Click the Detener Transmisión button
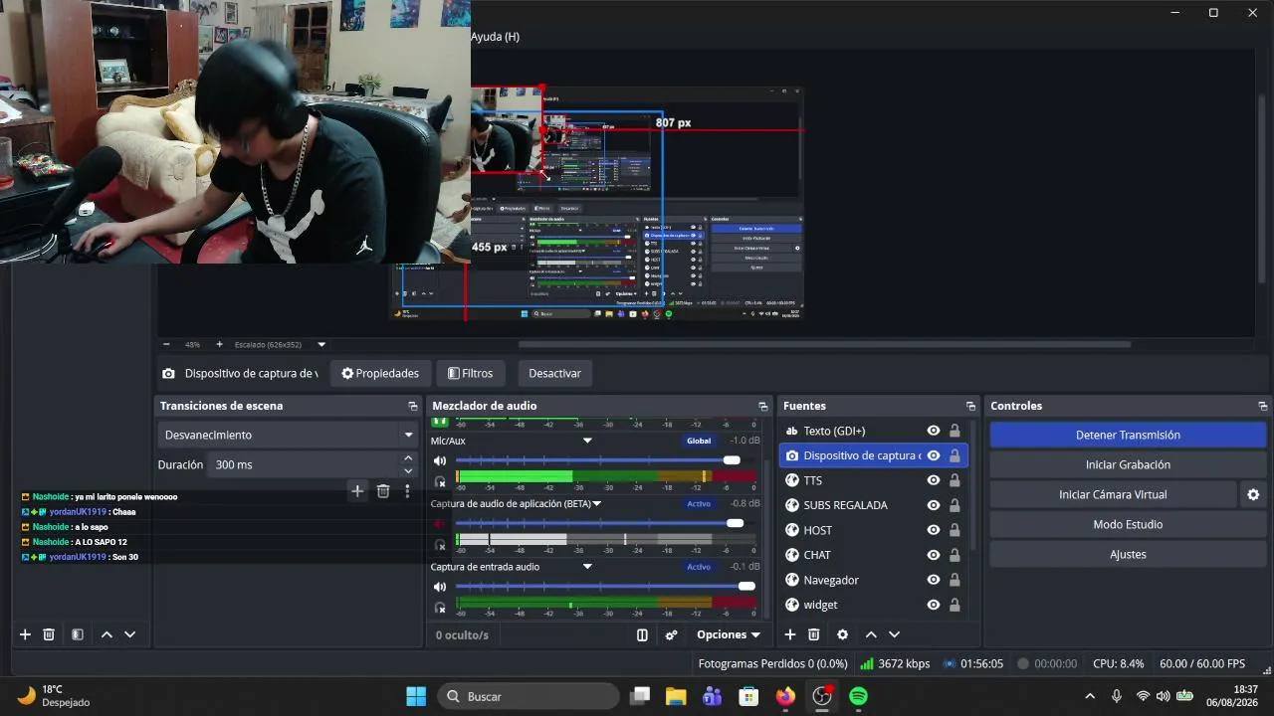 click(1128, 435)
